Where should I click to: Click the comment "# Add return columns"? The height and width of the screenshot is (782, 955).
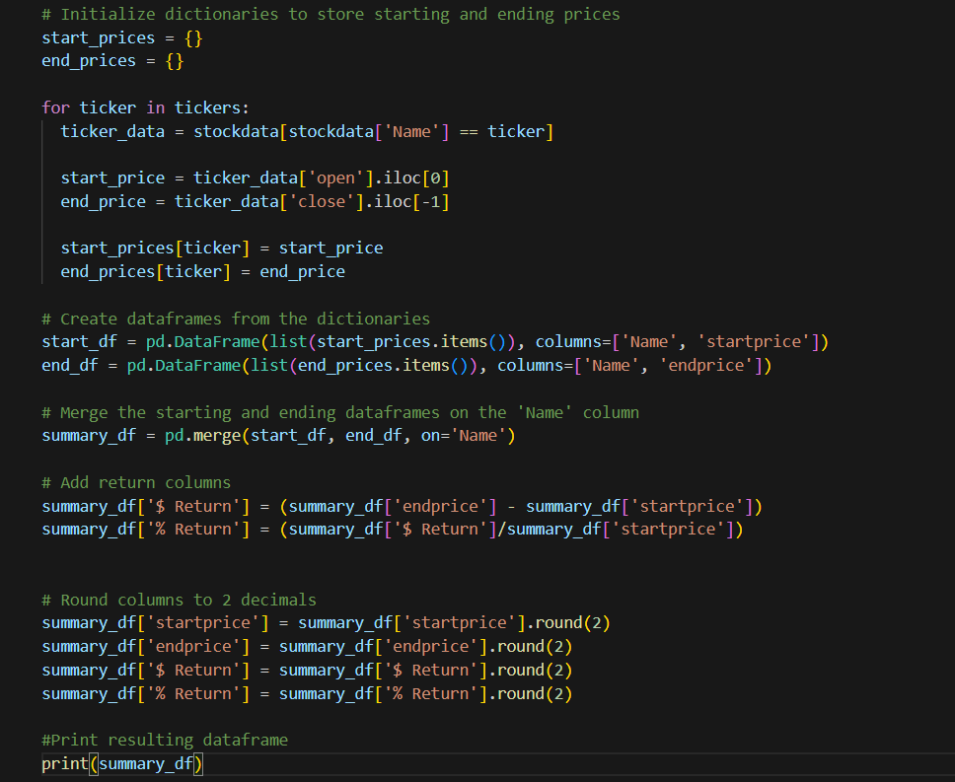(136, 482)
